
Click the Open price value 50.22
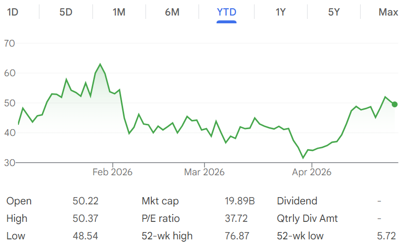coord(86,201)
